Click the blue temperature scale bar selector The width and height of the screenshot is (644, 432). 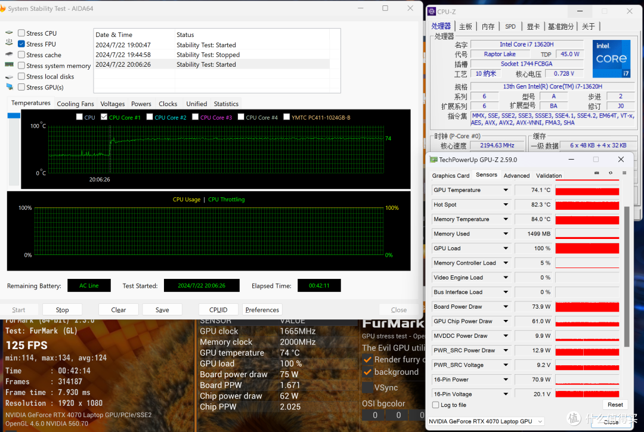click(13, 116)
